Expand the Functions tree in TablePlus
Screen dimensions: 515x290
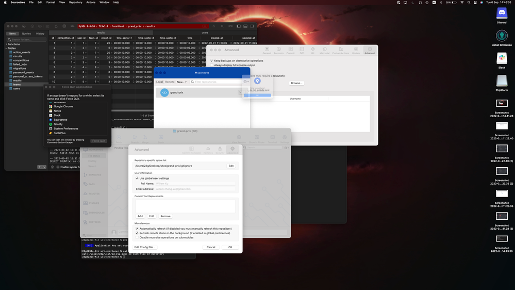pos(6,44)
